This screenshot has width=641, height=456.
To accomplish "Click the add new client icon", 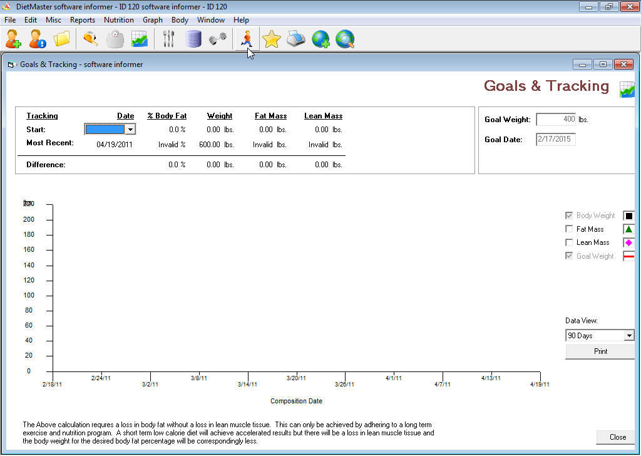I will coord(13,39).
